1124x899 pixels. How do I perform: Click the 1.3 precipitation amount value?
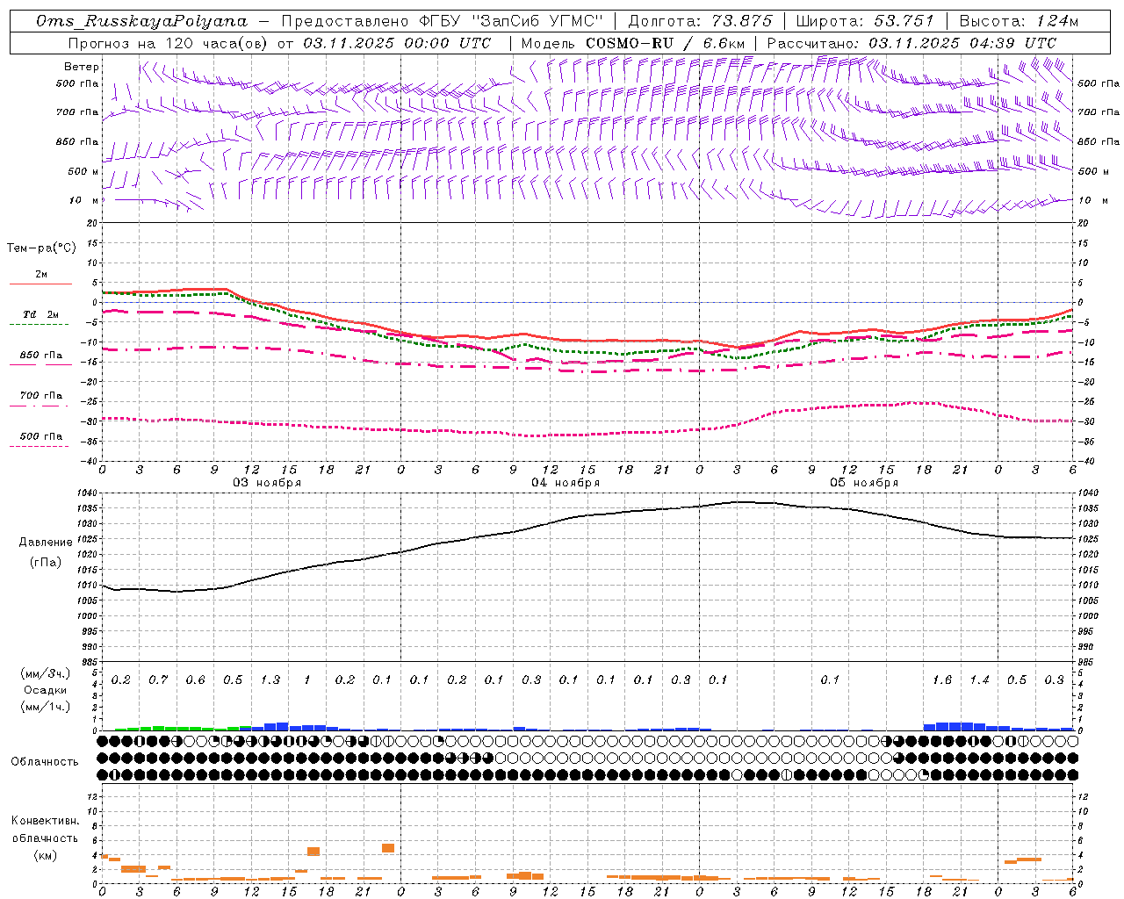coord(270,680)
